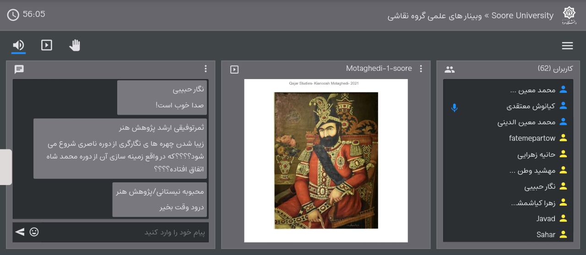Select user محمد معین الدینی
Image resolution: width=586 pixels, height=255 pixels.
(526, 122)
